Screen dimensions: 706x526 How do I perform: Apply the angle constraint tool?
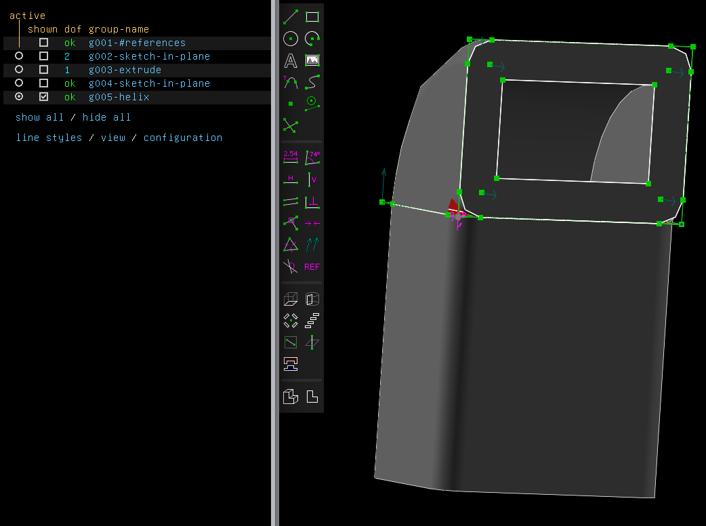tap(312, 157)
